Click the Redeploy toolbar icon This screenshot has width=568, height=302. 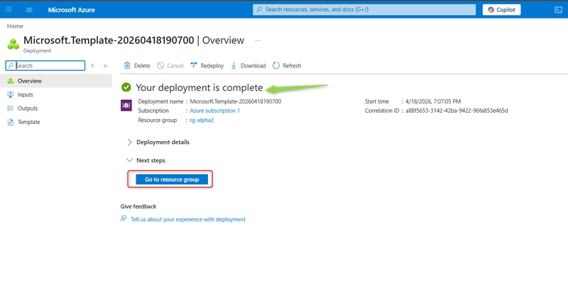pyautogui.click(x=194, y=65)
